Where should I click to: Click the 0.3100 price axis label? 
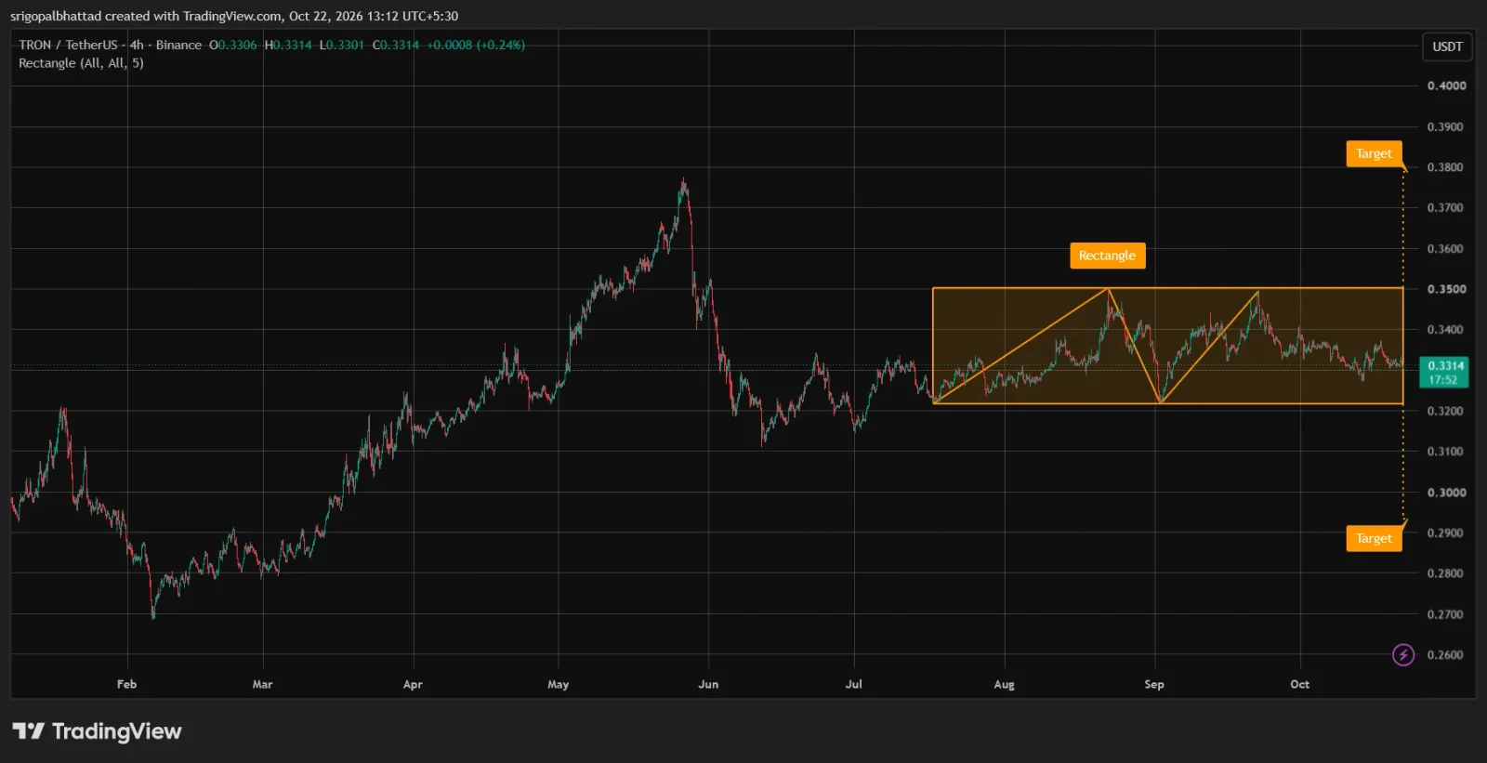click(x=1446, y=452)
